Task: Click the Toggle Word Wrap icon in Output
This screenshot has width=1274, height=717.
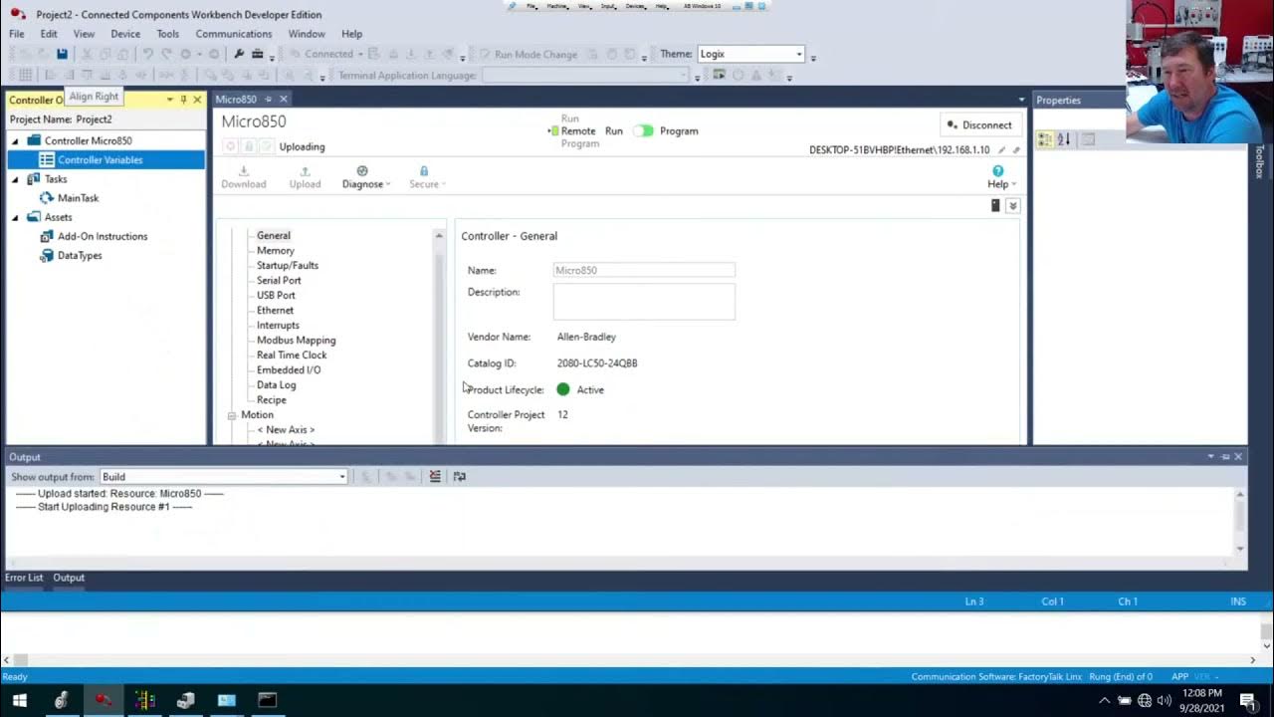Action: coord(459,477)
